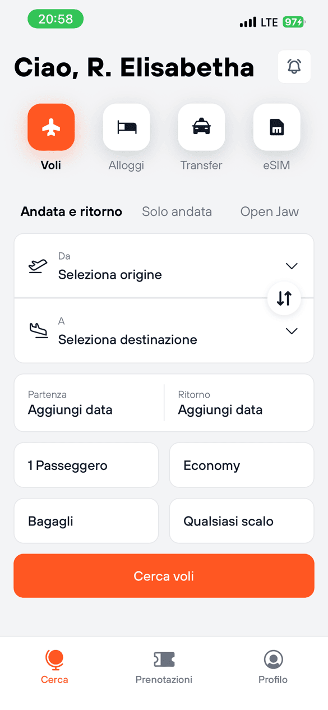Open the Profilo tab
The image size is (328, 710).
click(x=273, y=666)
